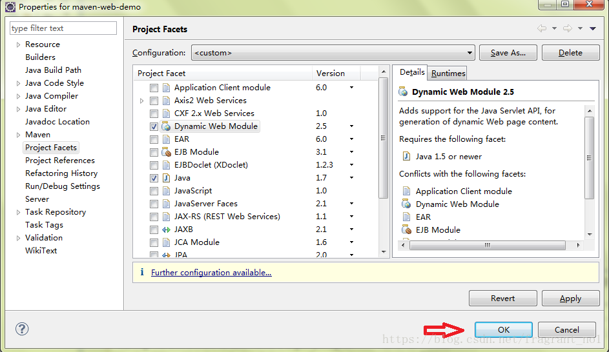The width and height of the screenshot is (609, 352).
Task: Select the Server properties page
Action: [37, 199]
